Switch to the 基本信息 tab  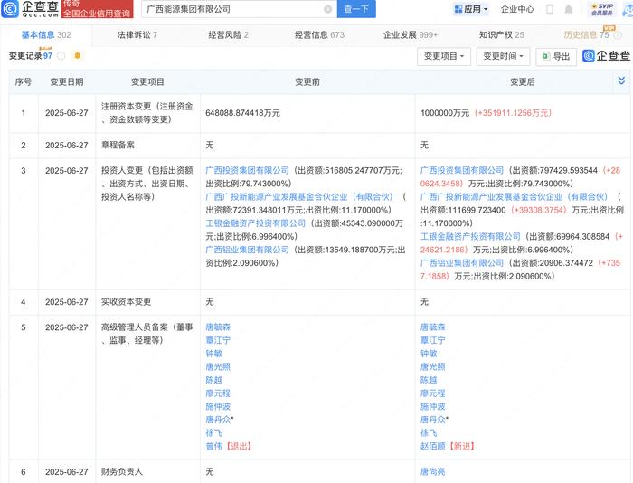point(46,35)
